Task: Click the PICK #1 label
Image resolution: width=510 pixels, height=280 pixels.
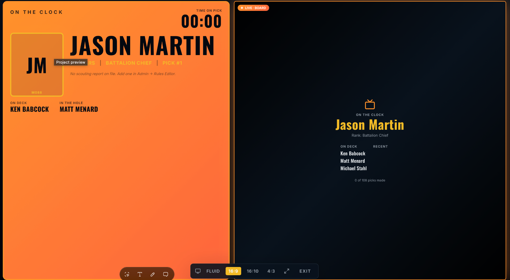Action: [x=172, y=63]
